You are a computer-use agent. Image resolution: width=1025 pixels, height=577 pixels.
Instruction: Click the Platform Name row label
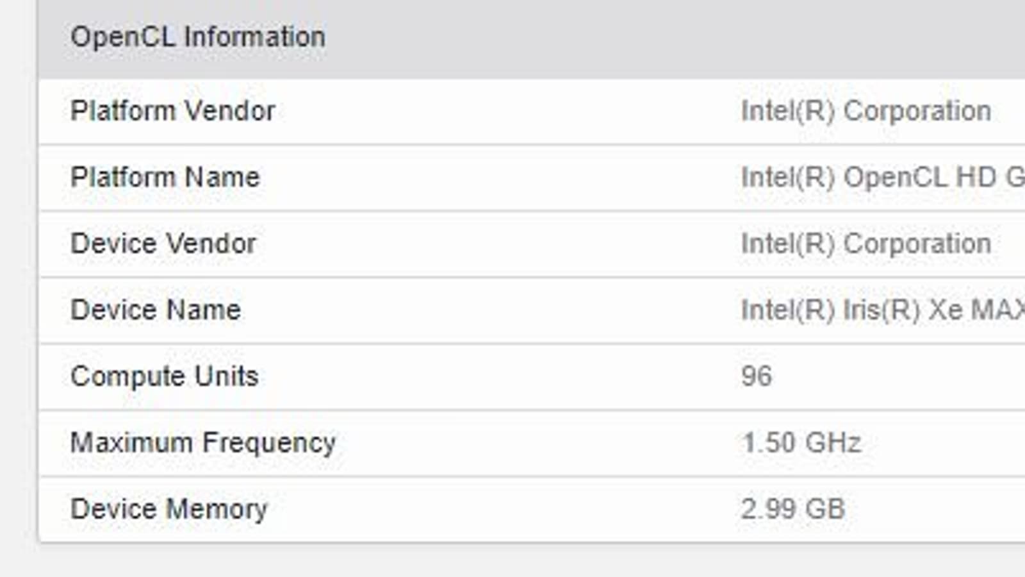[165, 178]
